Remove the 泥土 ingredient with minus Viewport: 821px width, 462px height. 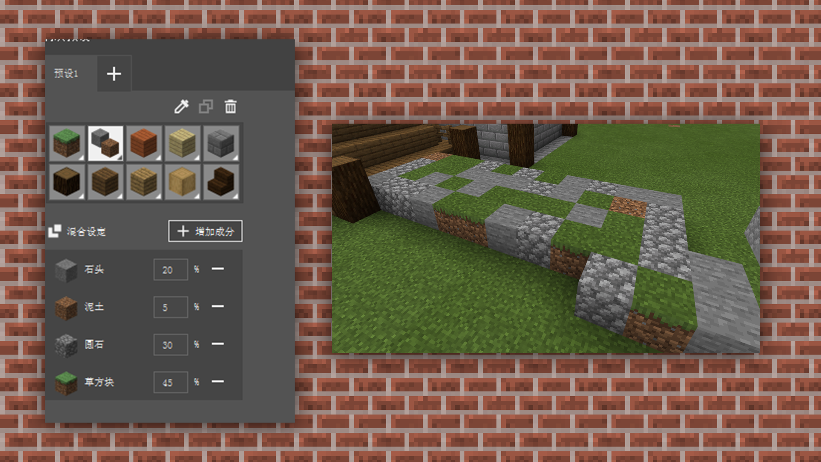[218, 306]
